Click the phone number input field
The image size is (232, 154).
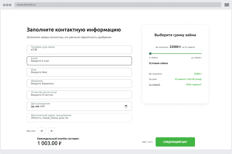pyautogui.click(x=79, y=49)
